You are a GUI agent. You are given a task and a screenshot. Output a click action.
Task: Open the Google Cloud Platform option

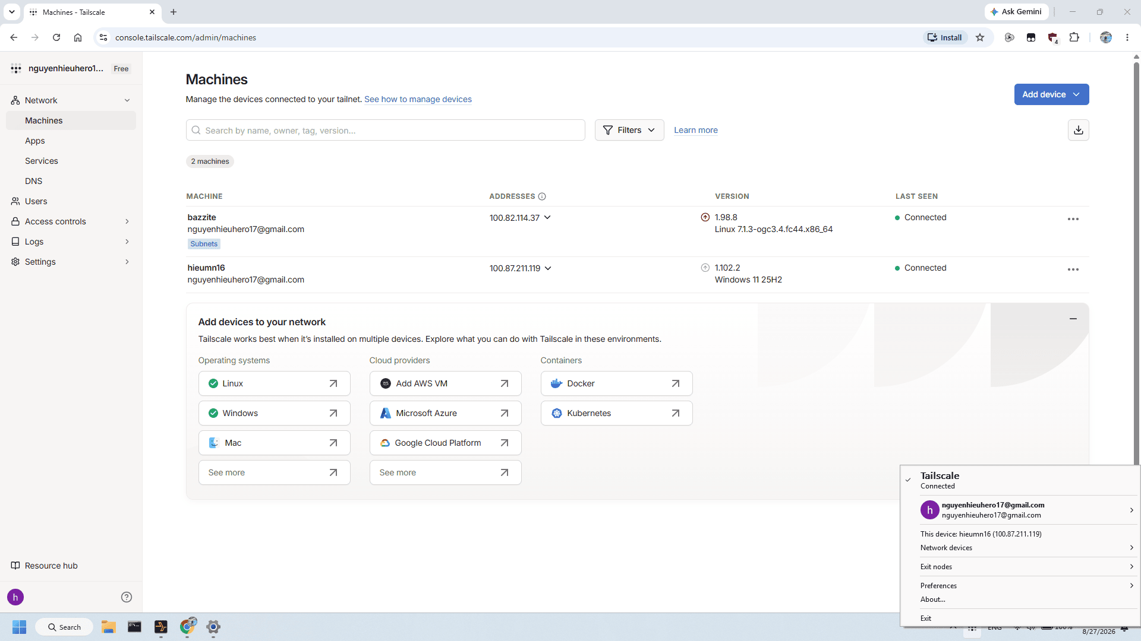point(446,443)
